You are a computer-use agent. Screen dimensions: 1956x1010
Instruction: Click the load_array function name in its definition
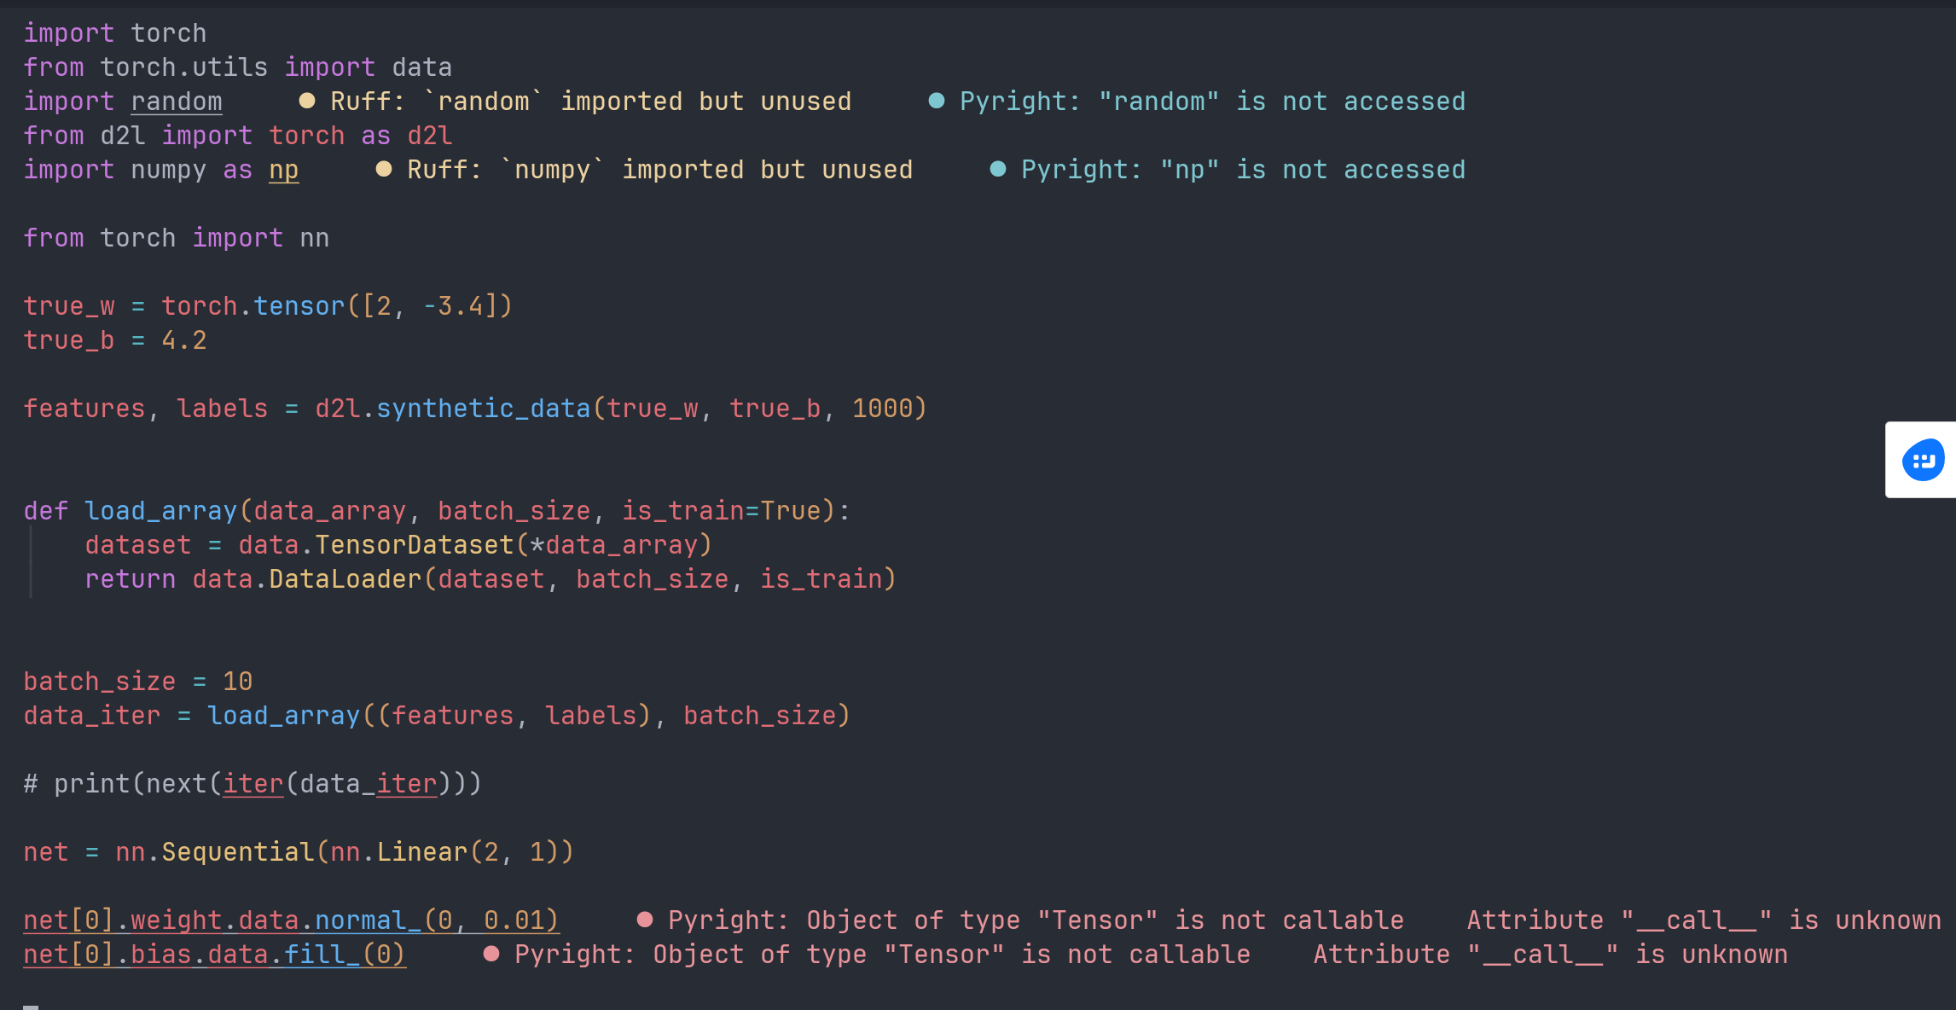click(x=160, y=511)
